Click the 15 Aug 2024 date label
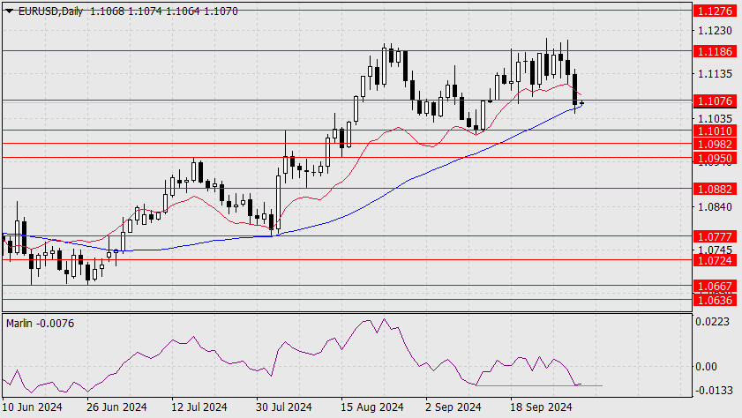This screenshot has height=418, width=742. (372, 407)
